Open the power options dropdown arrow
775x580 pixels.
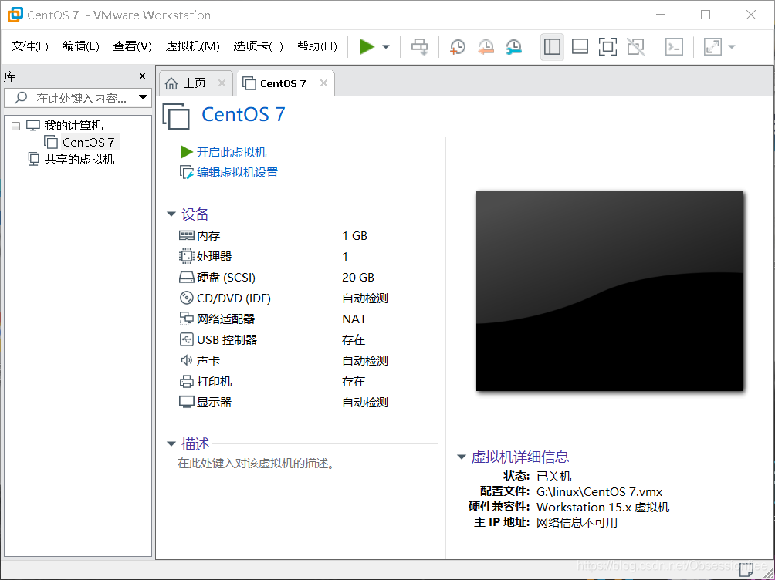386,47
